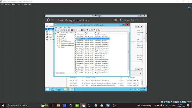Select the Administrator user row
Screen dimensions: 192x108
pyautogui.click(x=92, y=35)
